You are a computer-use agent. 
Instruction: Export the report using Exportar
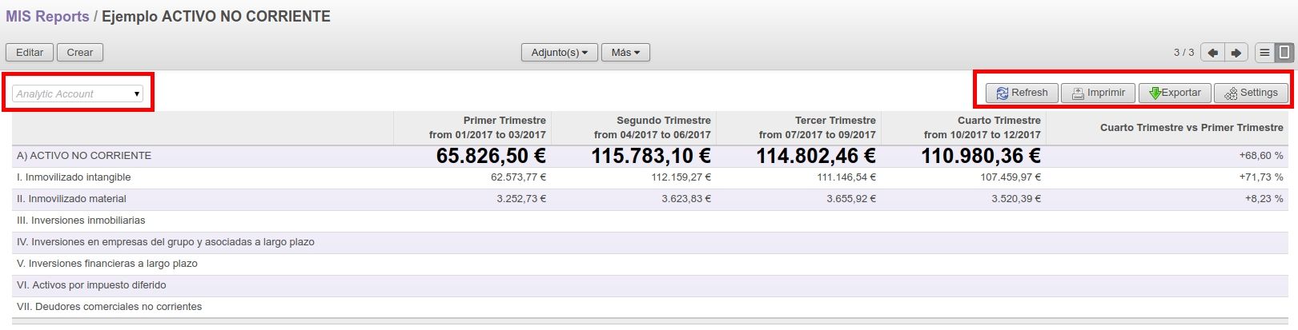1175,93
